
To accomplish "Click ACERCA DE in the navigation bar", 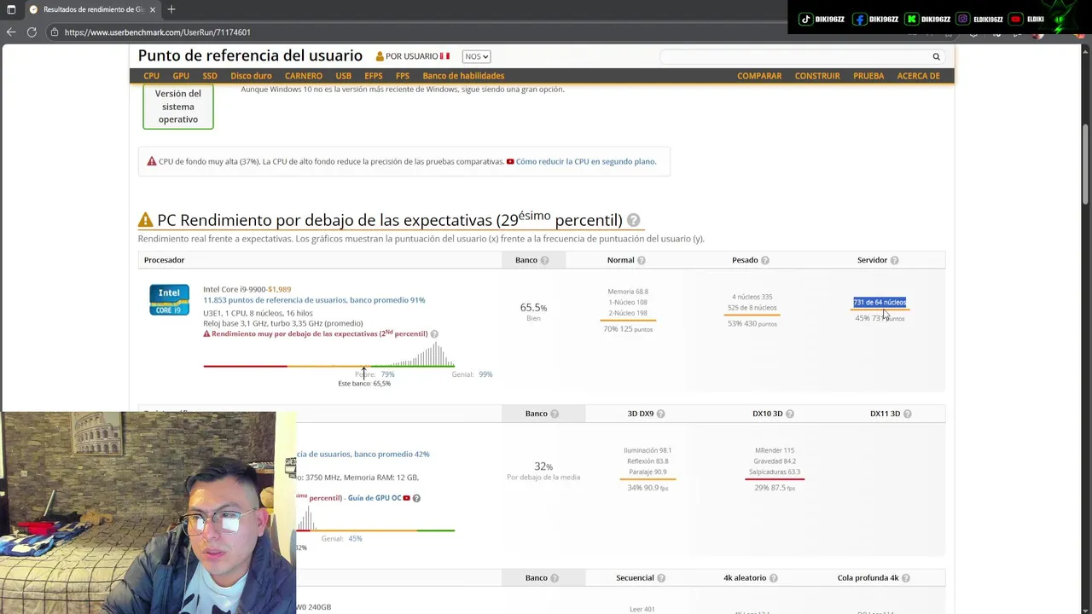I will [x=918, y=76].
